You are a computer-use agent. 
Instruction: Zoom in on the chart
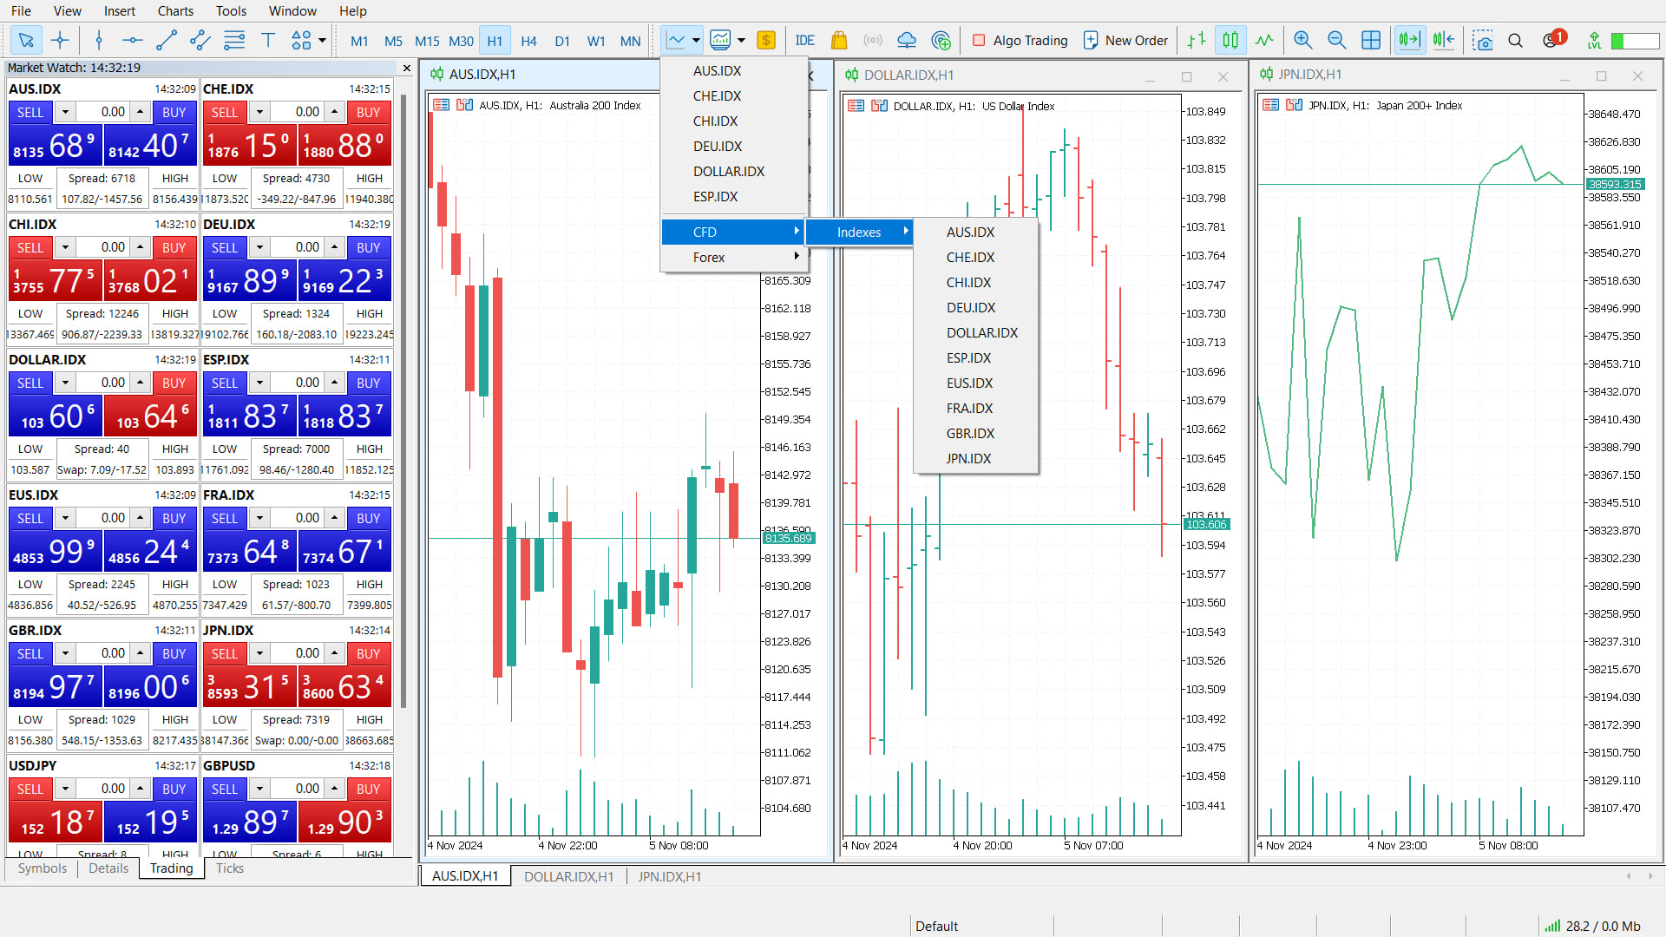point(1302,40)
